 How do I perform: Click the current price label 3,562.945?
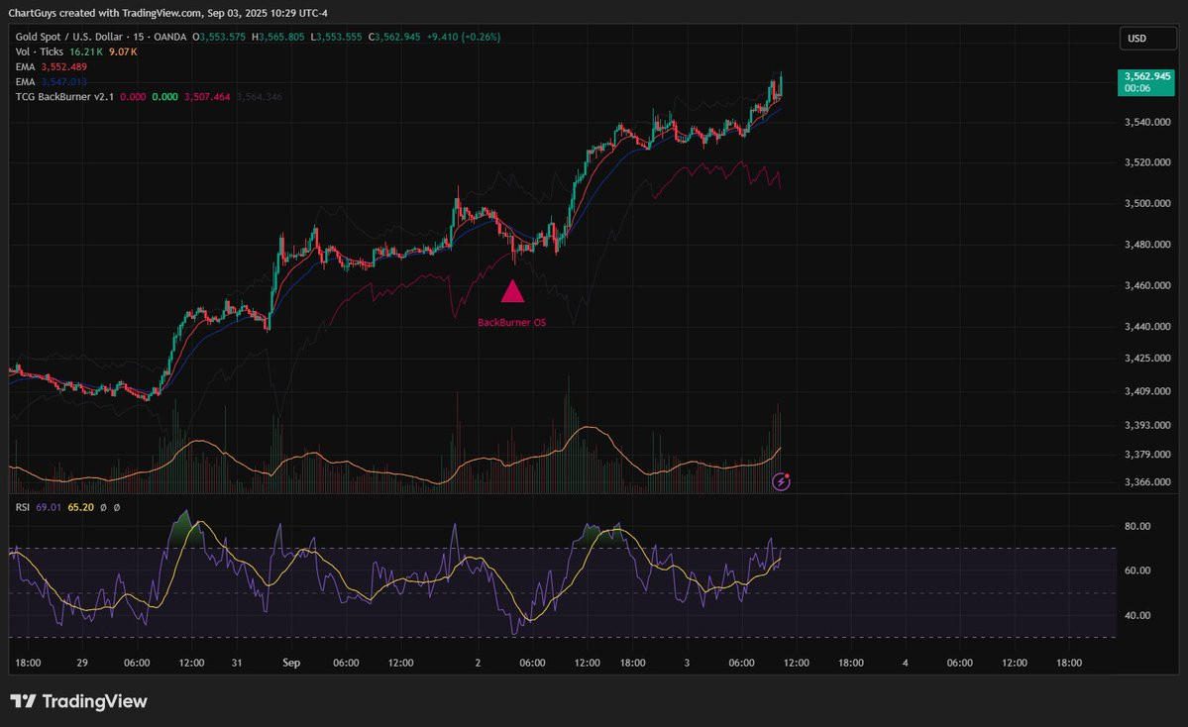click(1147, 82)
